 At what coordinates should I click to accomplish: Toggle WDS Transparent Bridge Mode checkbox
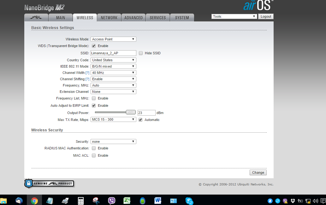tap(94, 46)
